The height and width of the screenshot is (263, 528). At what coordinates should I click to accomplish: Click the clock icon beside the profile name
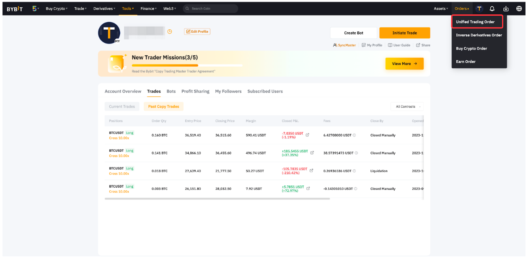click(170, 32)
